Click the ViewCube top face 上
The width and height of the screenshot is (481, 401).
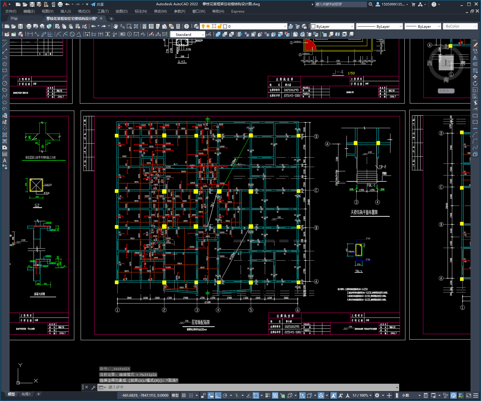[x=446, y=63]
